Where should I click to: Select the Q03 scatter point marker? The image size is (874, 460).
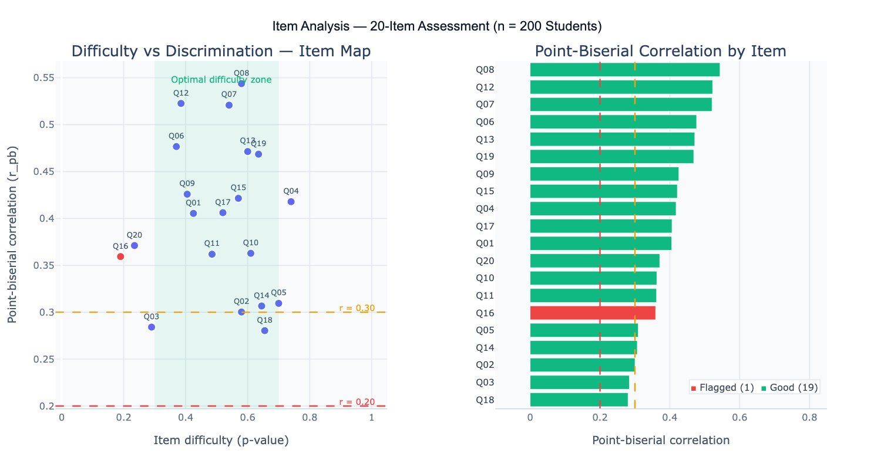tap(152, 327)
